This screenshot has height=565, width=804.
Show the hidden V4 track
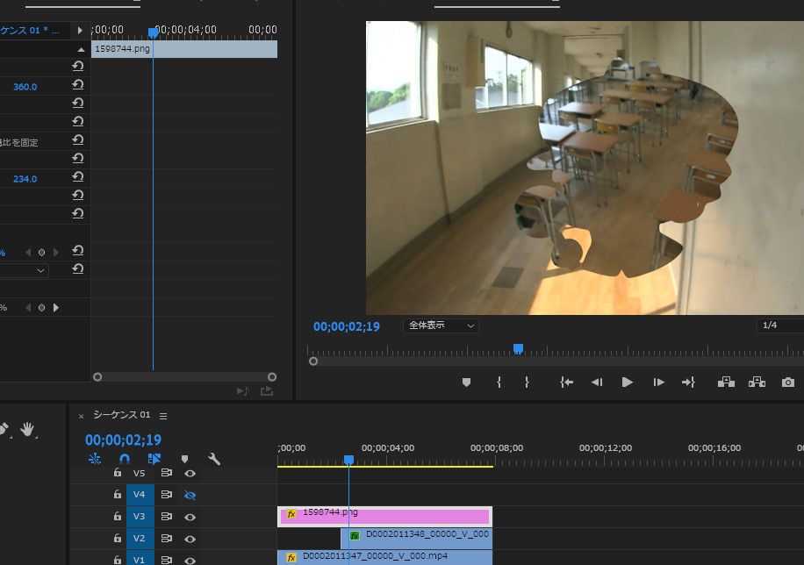tap(190, 495)
